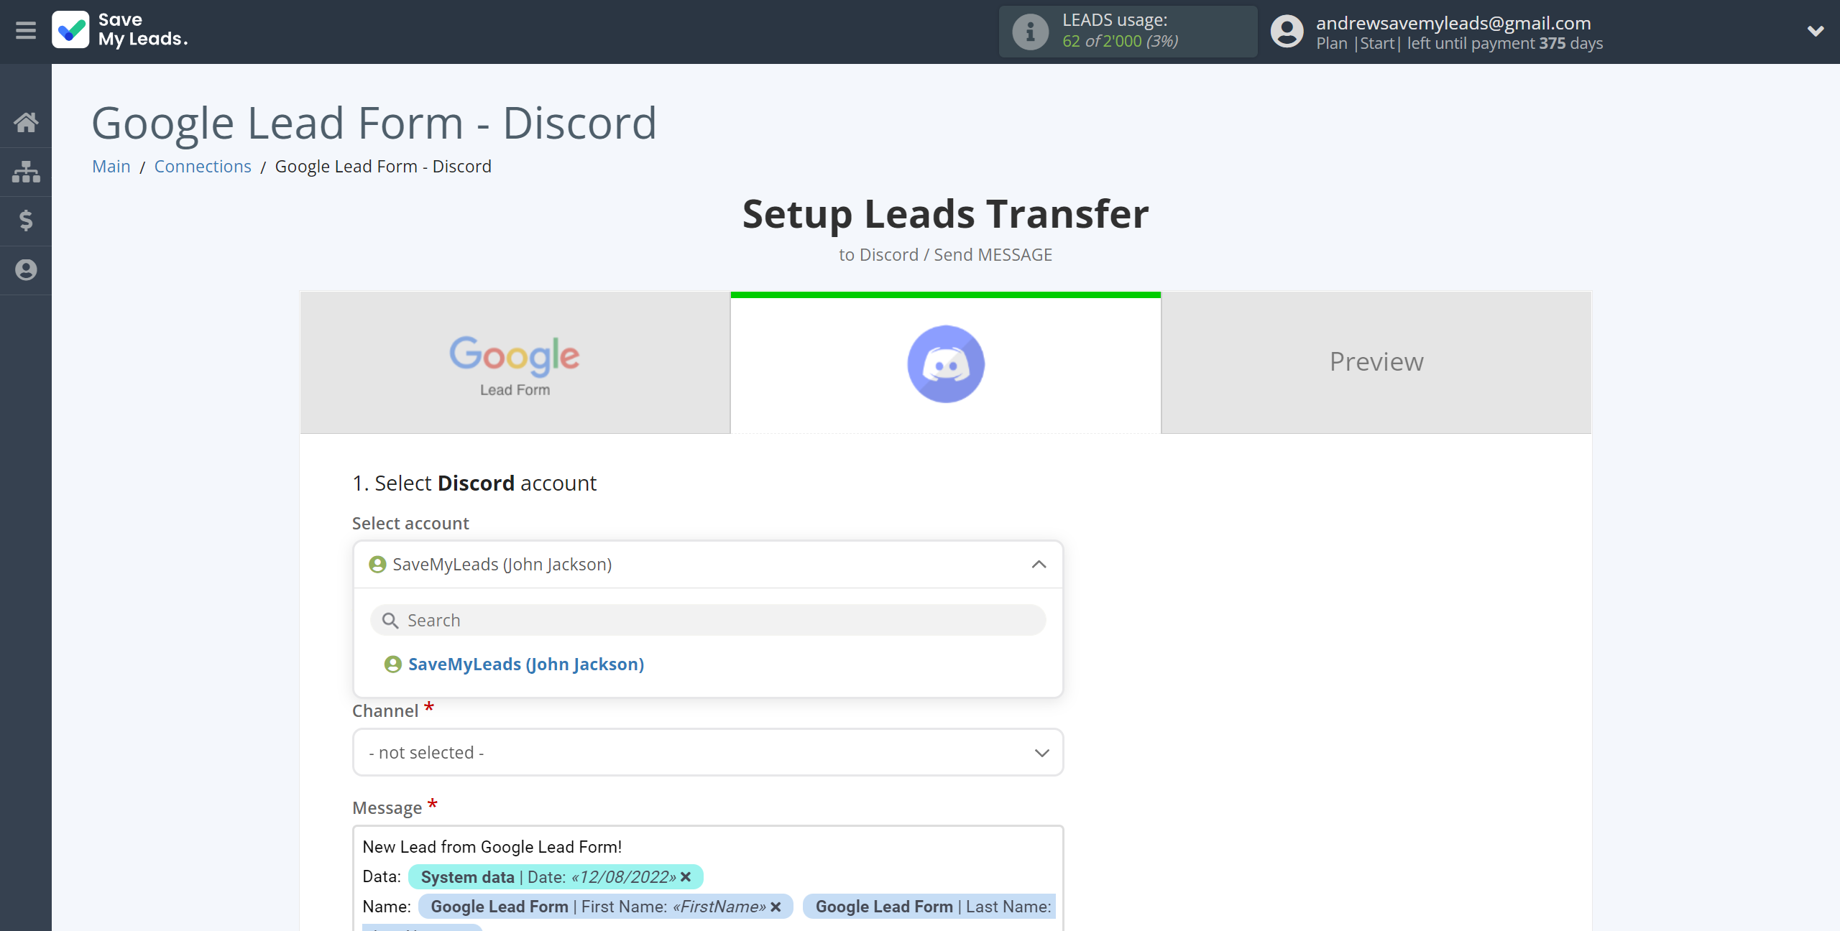Switch to the Preview tab
This screenshot has width=1840, height=931.
[1376, 363]
